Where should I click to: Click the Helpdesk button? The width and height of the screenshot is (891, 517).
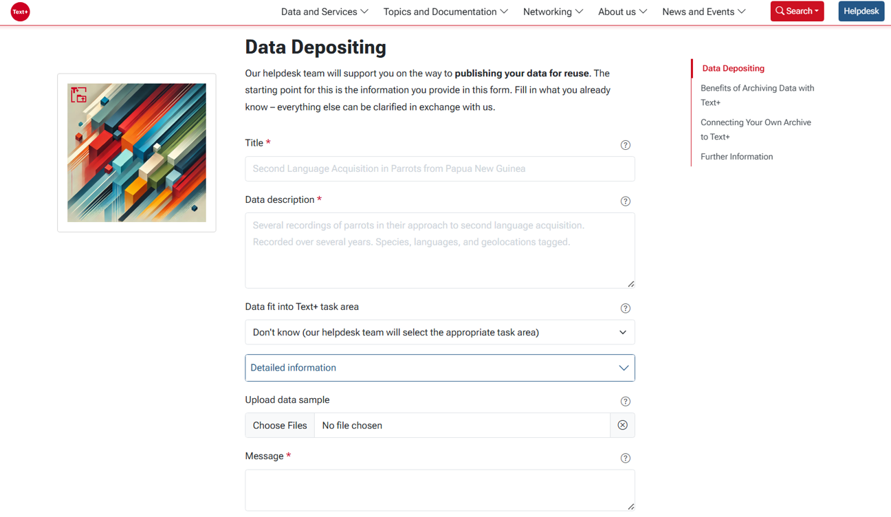(861, 11)
